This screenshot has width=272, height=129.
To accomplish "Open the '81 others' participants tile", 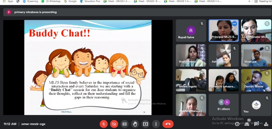I will pyautogui.click(x=224, y=105).
